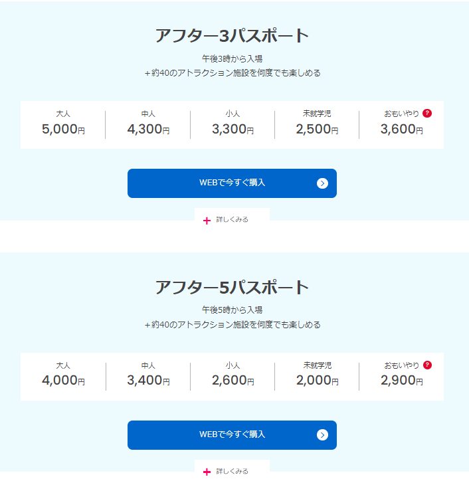Click the アフター3パスポート heading
Screen dimensions: 469x479
(232, 35)
